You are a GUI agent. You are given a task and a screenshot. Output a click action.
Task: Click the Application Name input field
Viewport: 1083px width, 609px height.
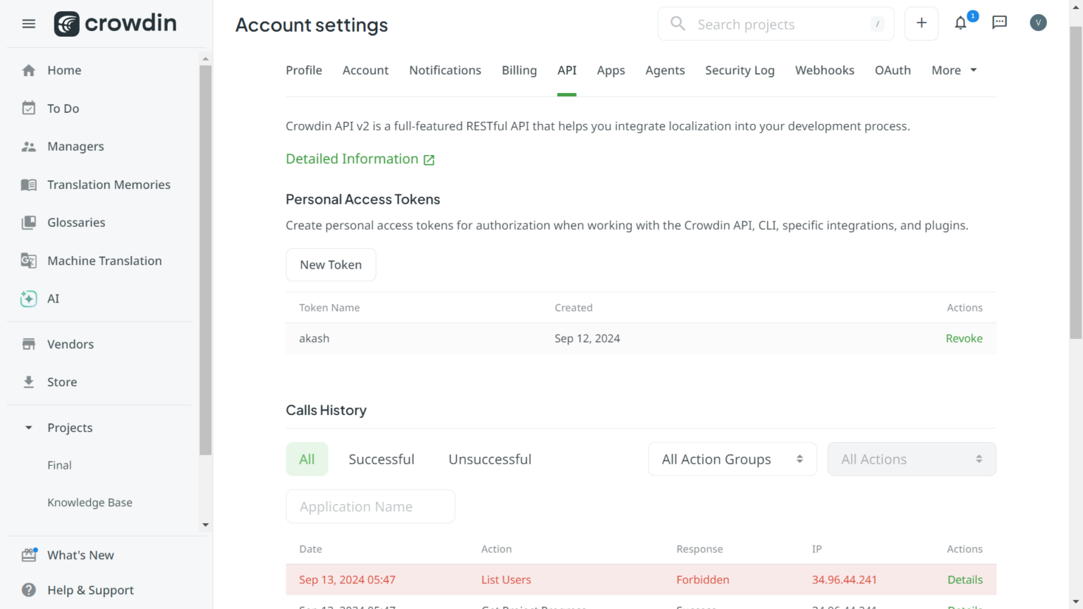point(370,507)
